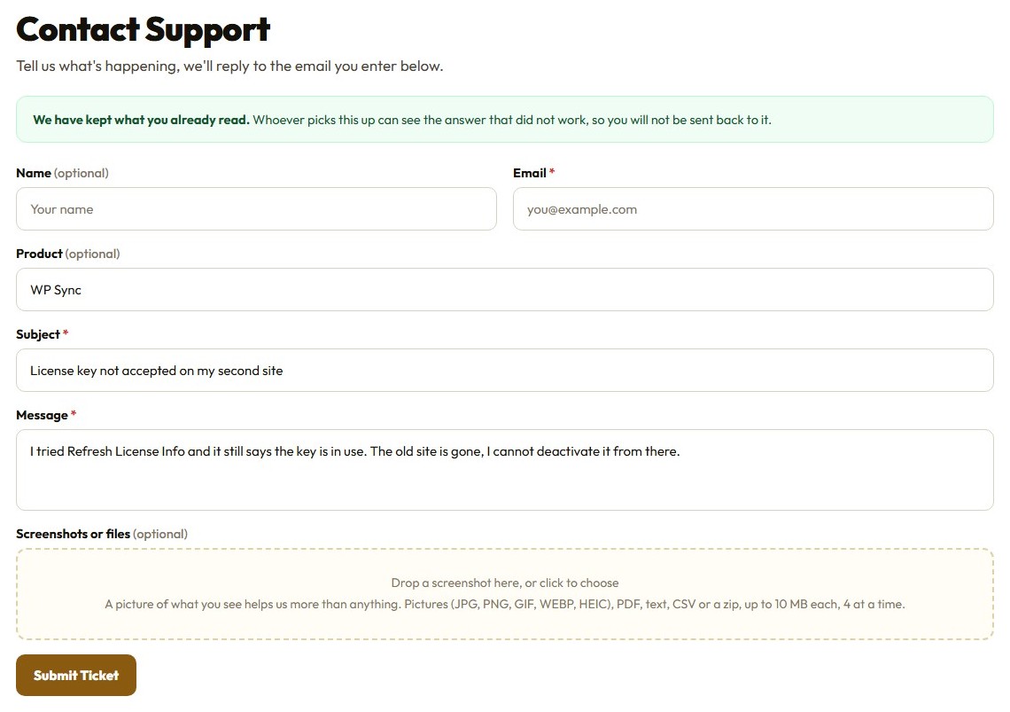Click the 'Tell us what's happening' subtitle text
Screen dimensions: 1010x712
pos(229,66)
